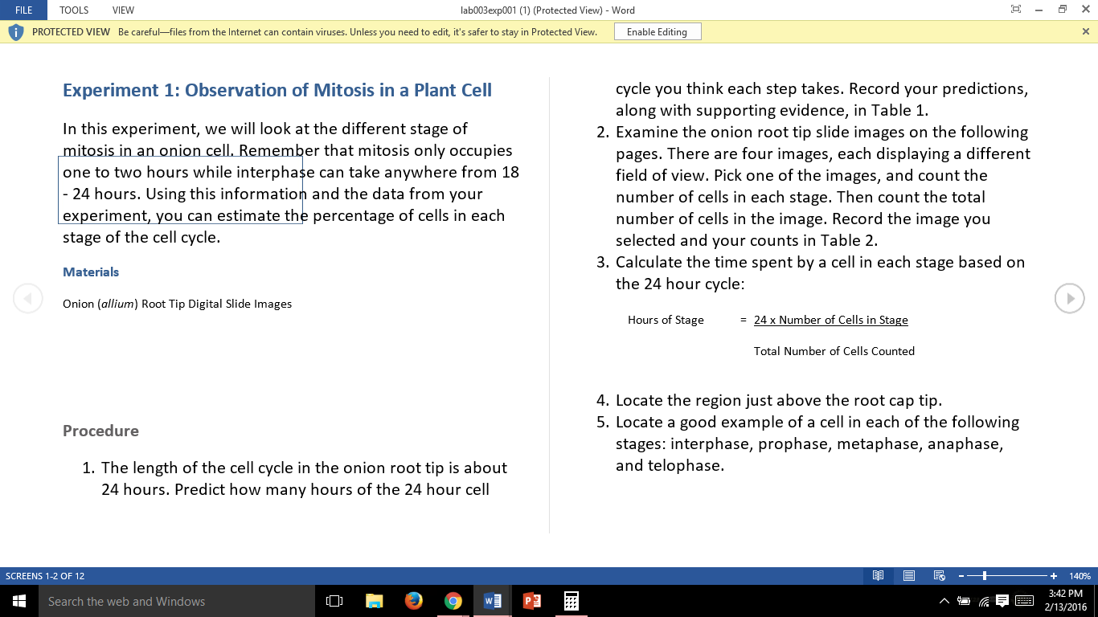This screenshot has width=1098, height=617.
Task: Open the TOOLS menu
Action: click(74, 10)
